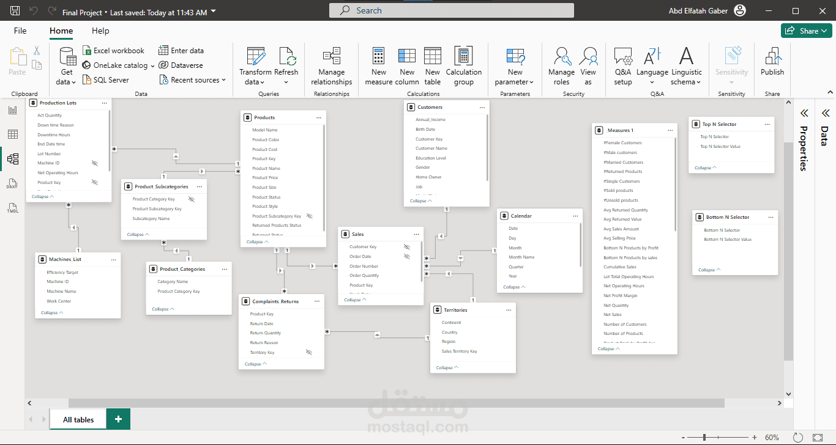Toggle hidden eye on Product Category Key field
Image resolution: width=836 pixels, height=445 pixels.
coord(191,199)
